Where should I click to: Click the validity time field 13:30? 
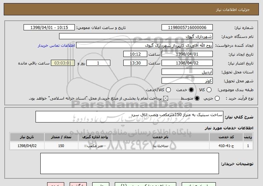point(135,63)
